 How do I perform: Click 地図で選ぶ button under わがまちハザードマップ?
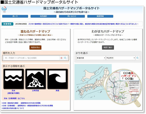[x=108, y=48]
